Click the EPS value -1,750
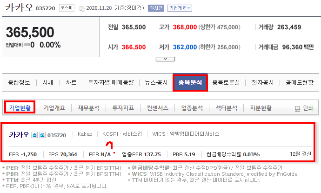Image resolution: width=321 pixels, height=193 pixels. [x=29, y=154]
